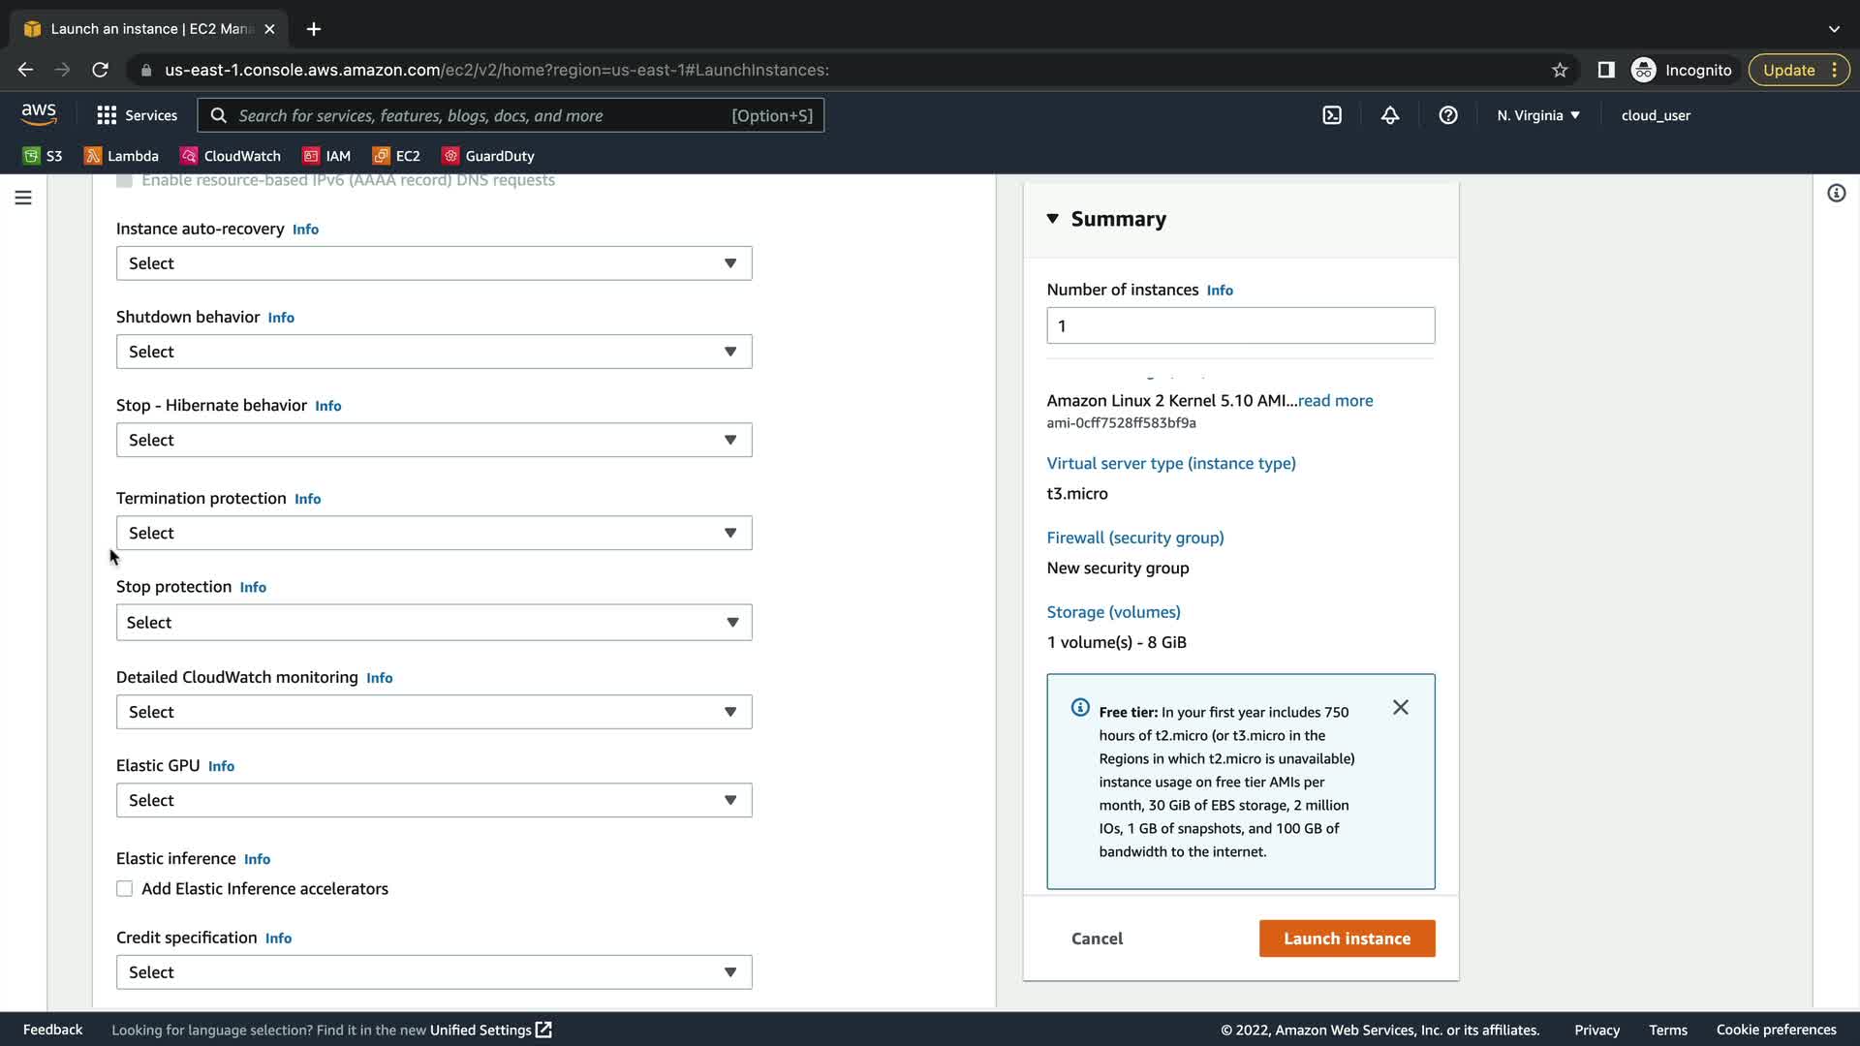1860x1046 pixels.
Task: Click the AWS logo home icon
Action: click(x=39, y=114)
